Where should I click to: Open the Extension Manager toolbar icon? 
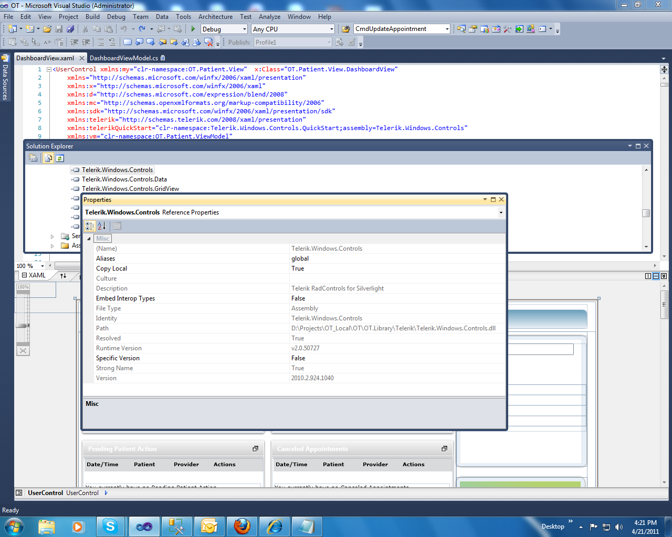tap(531, 29)
